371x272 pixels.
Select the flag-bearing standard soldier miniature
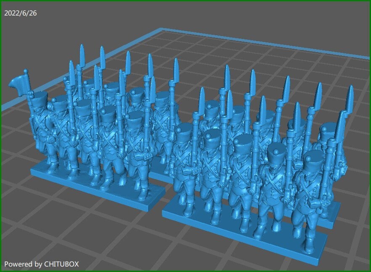coord(40,126)
